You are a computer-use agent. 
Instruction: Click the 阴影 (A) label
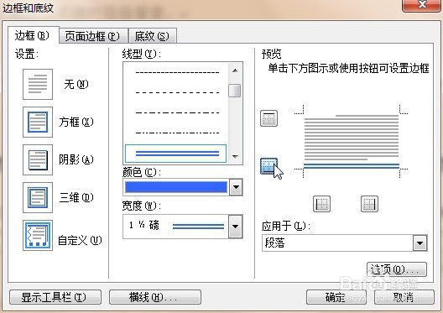(x=76, y=159)
